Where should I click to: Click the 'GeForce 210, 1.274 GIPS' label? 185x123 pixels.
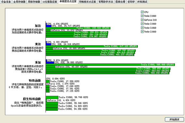tap(60, 84)
